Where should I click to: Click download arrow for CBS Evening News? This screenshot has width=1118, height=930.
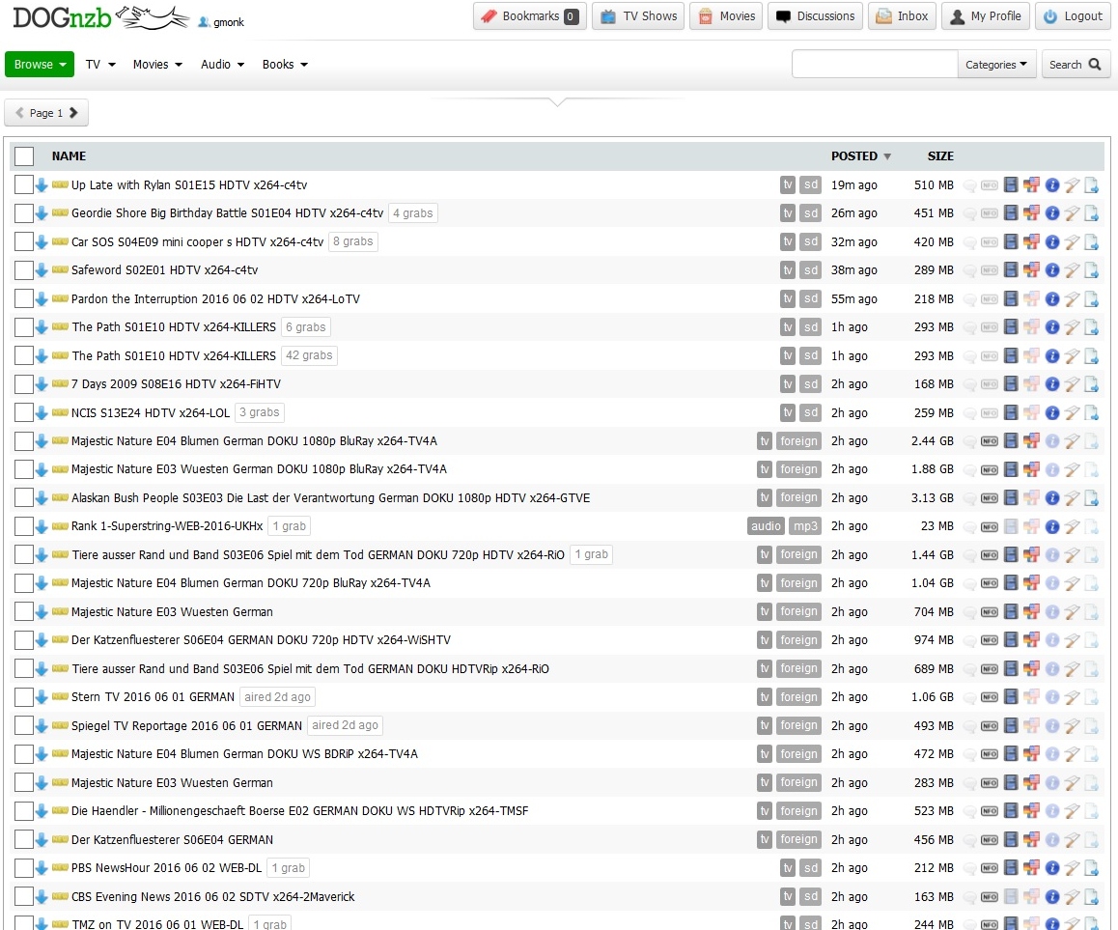[x=42, y=897]
